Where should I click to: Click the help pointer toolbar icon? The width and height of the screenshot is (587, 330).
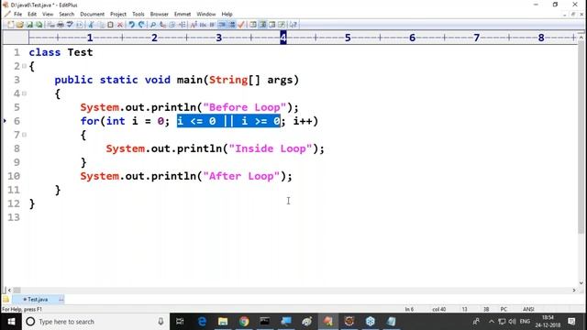(x=293, y=25)
